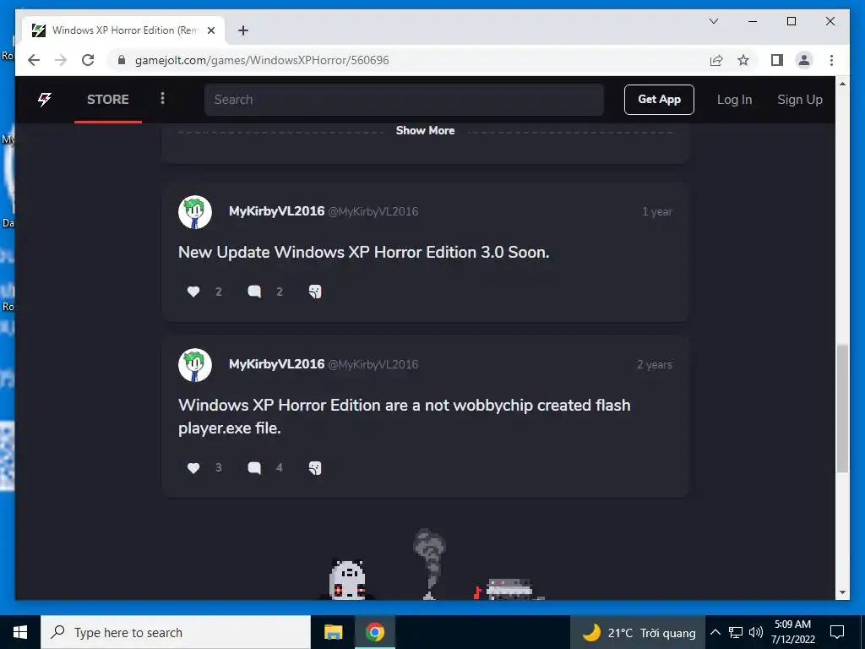
Task: Open the three-dot menu beside STORE
Action: [162, 98]
